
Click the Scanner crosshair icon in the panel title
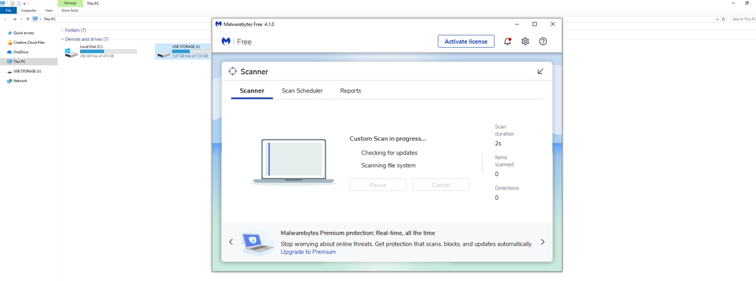[x=232, y=72]
